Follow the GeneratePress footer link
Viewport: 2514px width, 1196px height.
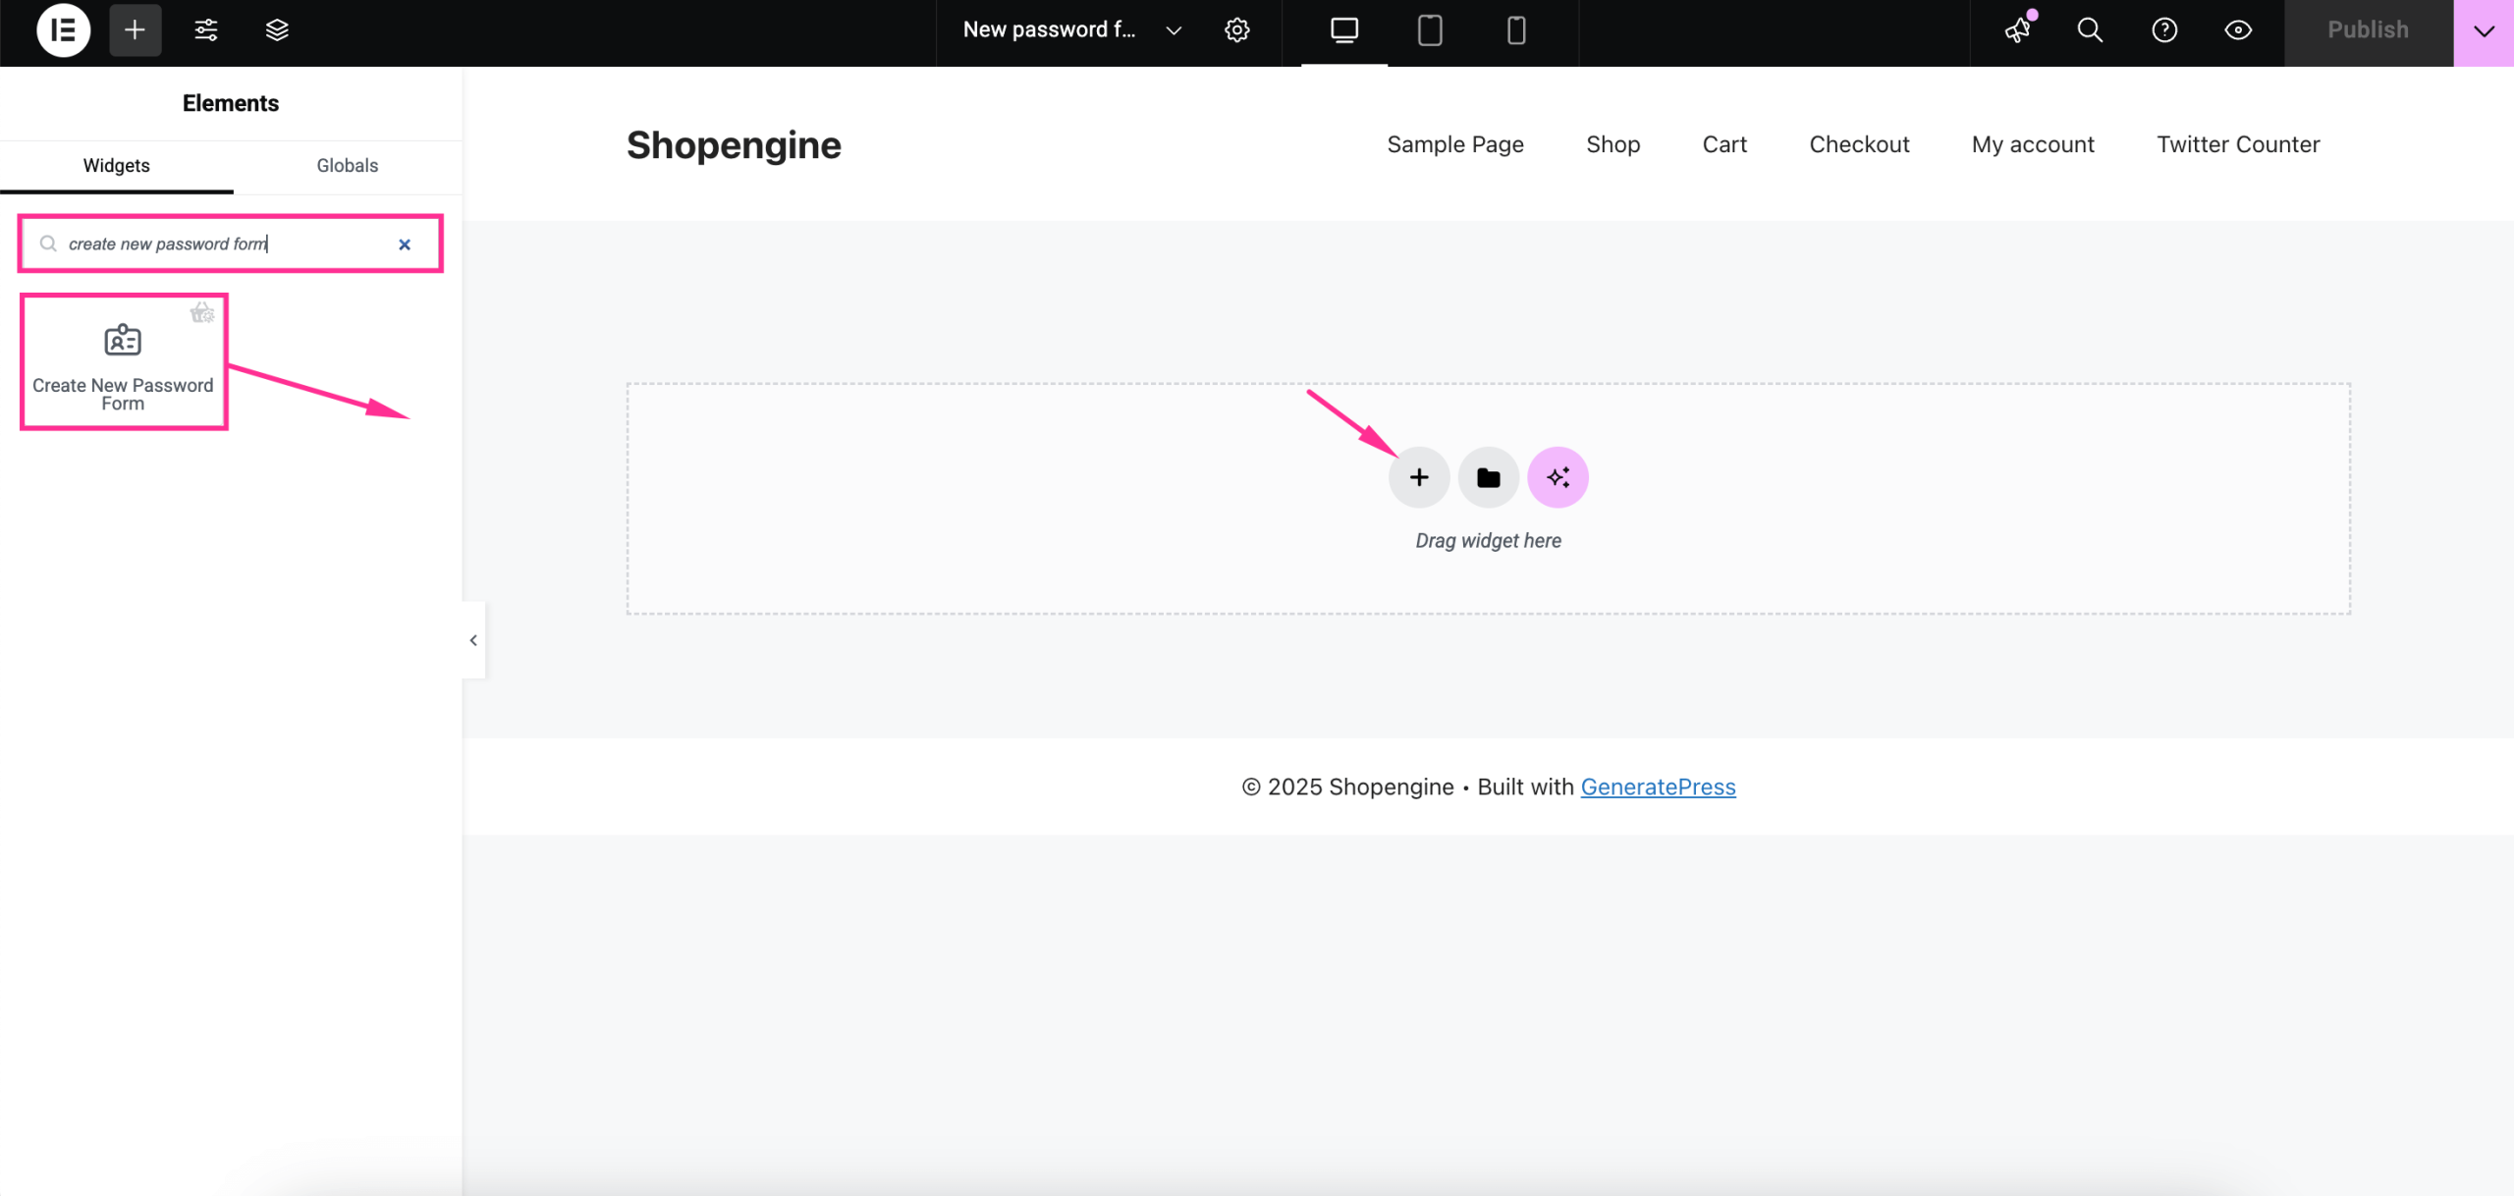click(1658, 787)
